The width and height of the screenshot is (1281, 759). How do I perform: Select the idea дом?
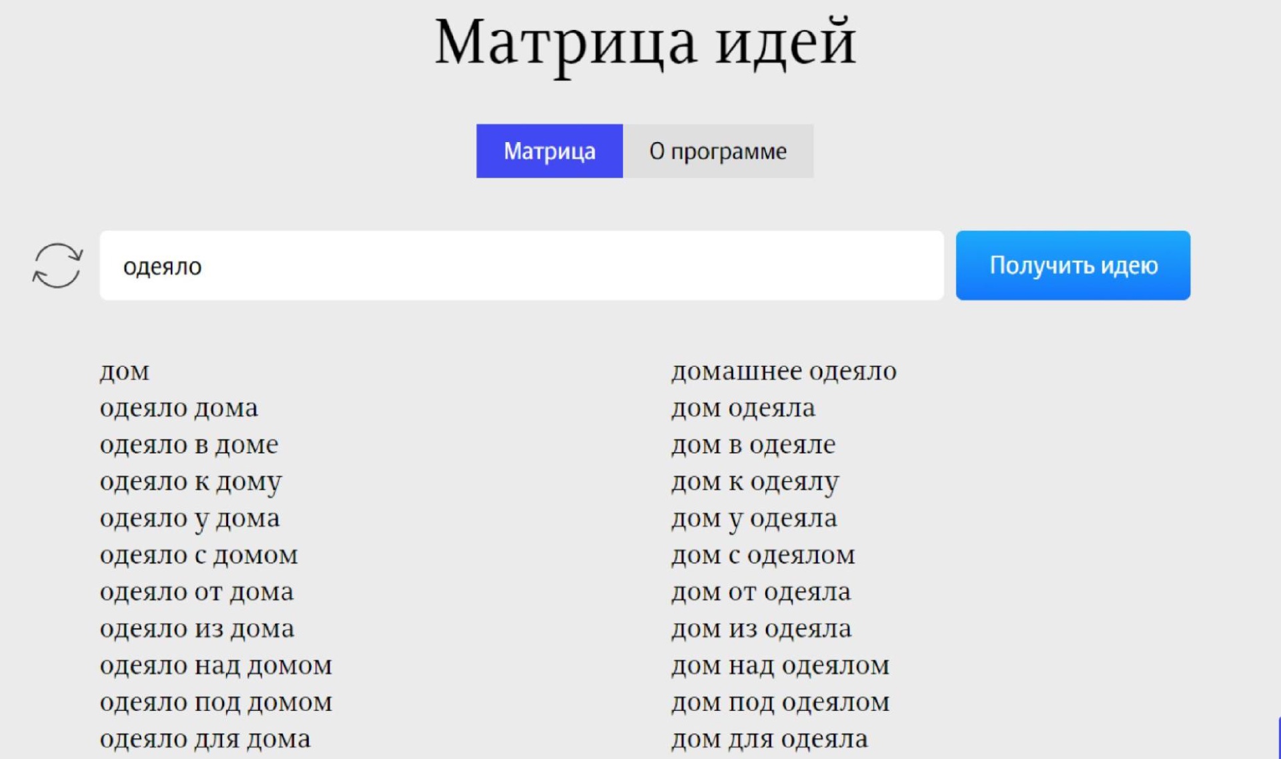point(125,371)
